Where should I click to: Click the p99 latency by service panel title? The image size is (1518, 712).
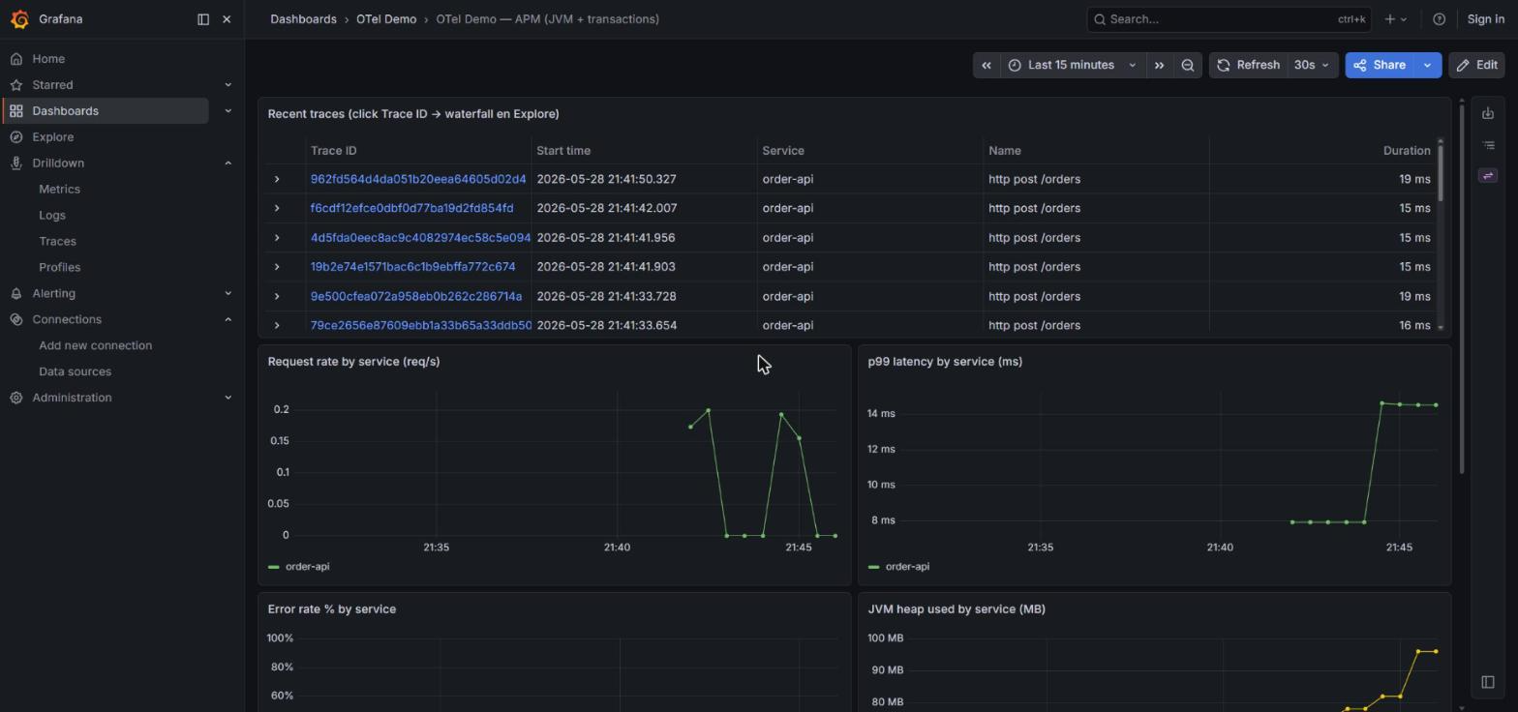tap(945, 362)
